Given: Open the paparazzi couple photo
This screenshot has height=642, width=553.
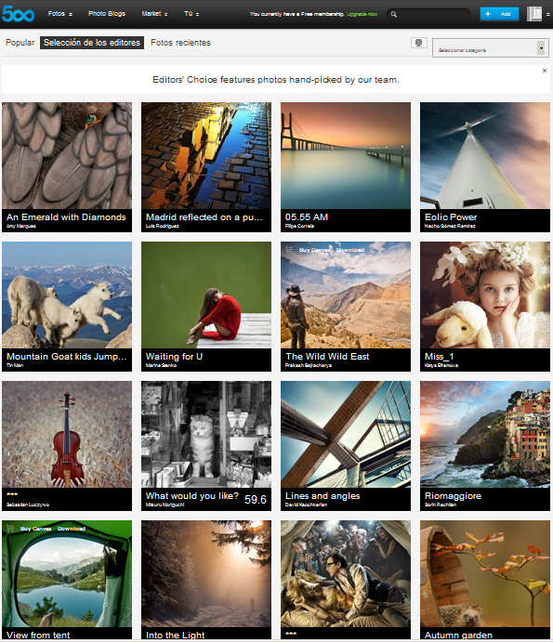Looking at the screenshot, I should [346, 573].
